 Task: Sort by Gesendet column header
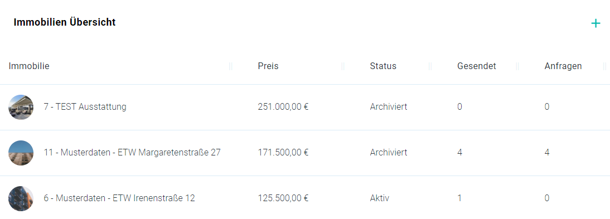click(477, 66)
